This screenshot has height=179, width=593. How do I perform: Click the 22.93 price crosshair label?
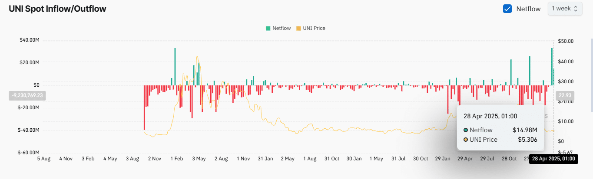[565, 95]
